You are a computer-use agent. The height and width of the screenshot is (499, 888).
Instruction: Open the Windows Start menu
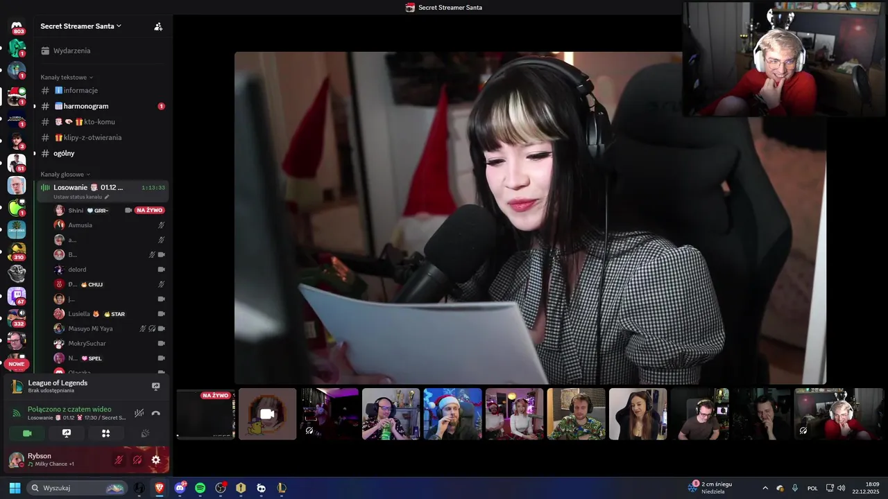[15, 488]
